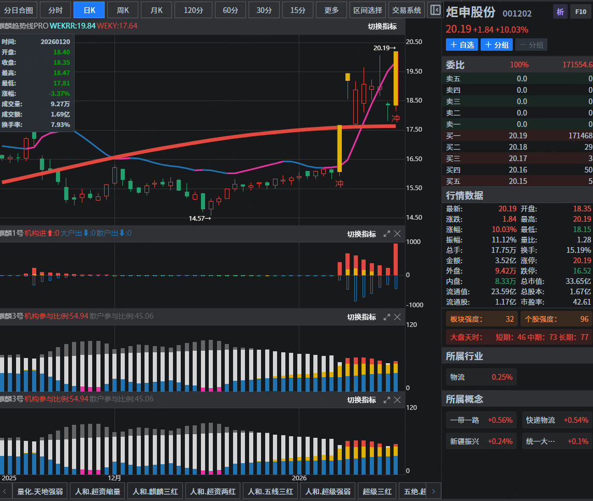The image size is (593, 501).
Task: Close the 麒麟1号 indicator panel
Action: [x=397, y=234]
